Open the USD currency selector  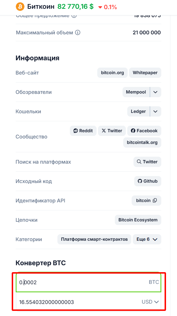[x=150, y=302]
